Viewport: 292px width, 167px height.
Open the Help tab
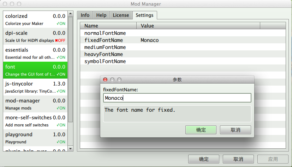tap(101, 15)
